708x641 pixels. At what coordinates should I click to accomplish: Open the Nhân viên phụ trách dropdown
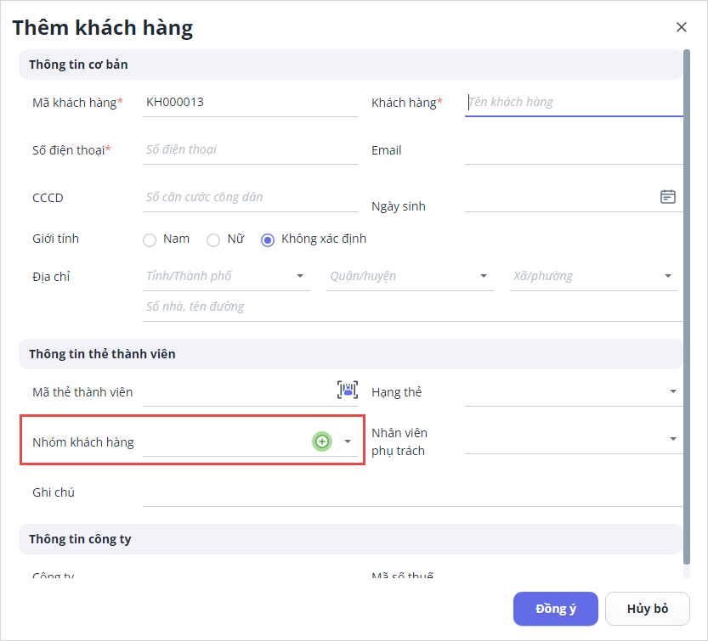pyautogui.click(x=672, y=439)
